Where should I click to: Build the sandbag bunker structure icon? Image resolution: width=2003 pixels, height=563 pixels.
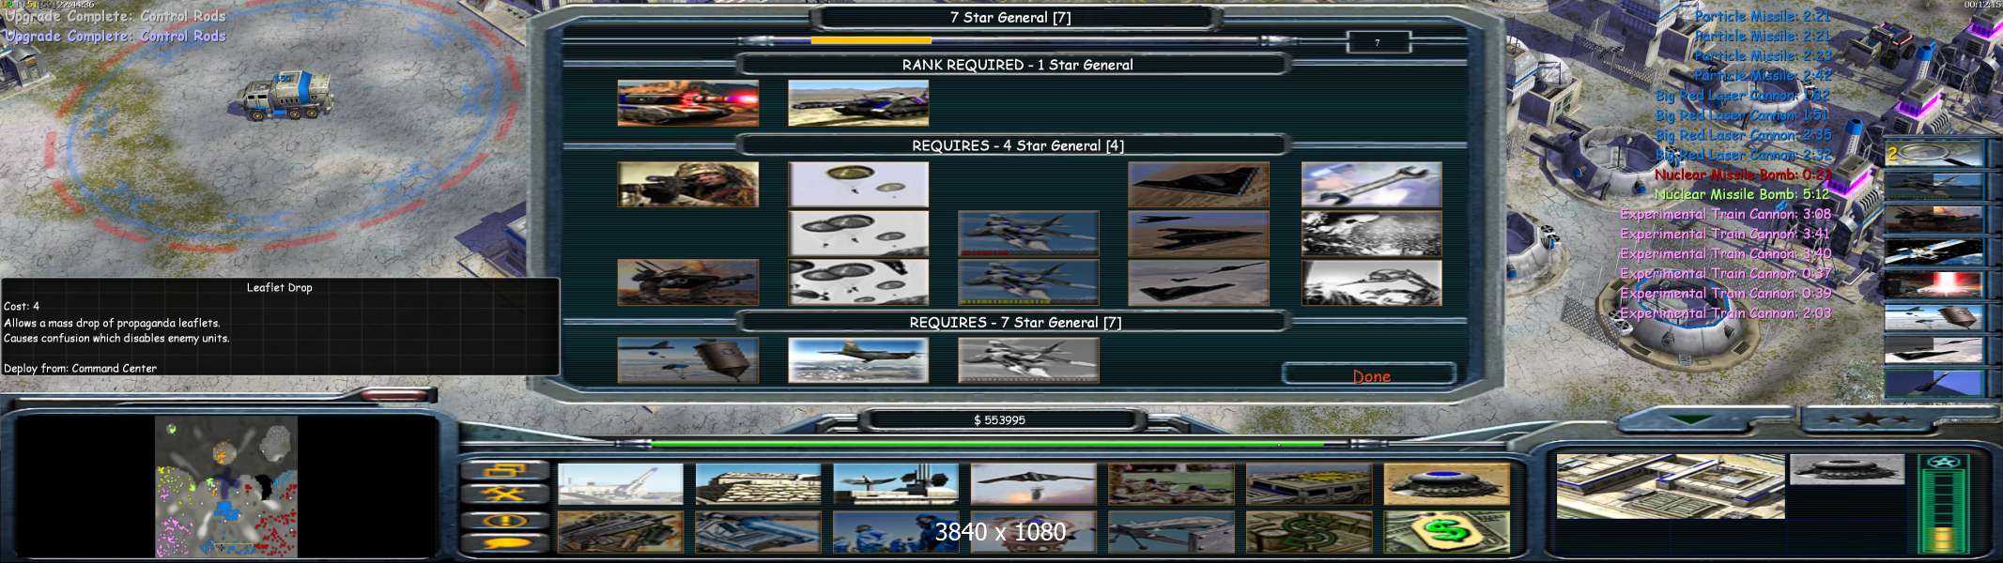tap(758, 484)
